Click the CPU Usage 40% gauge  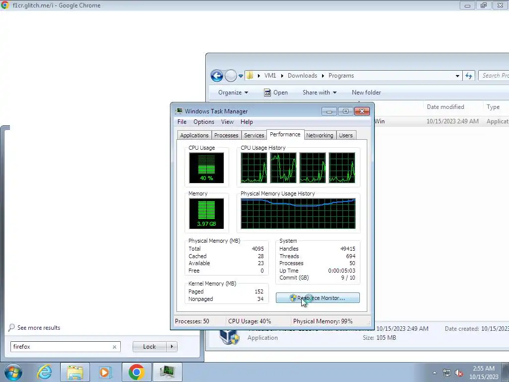coord(206,168)
